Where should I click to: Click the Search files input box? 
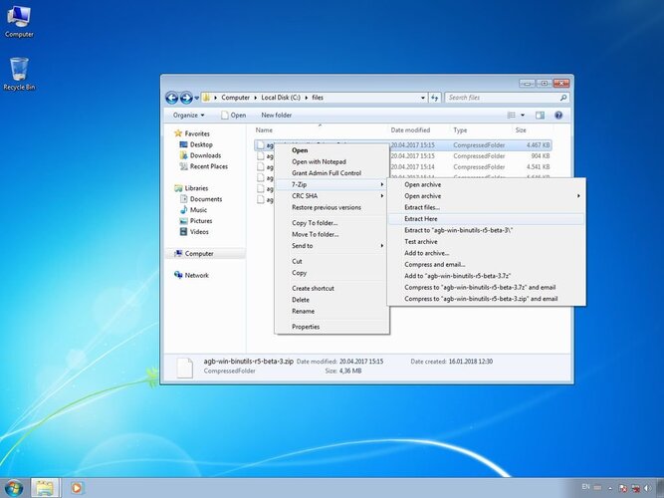click(x=503, y=98)
